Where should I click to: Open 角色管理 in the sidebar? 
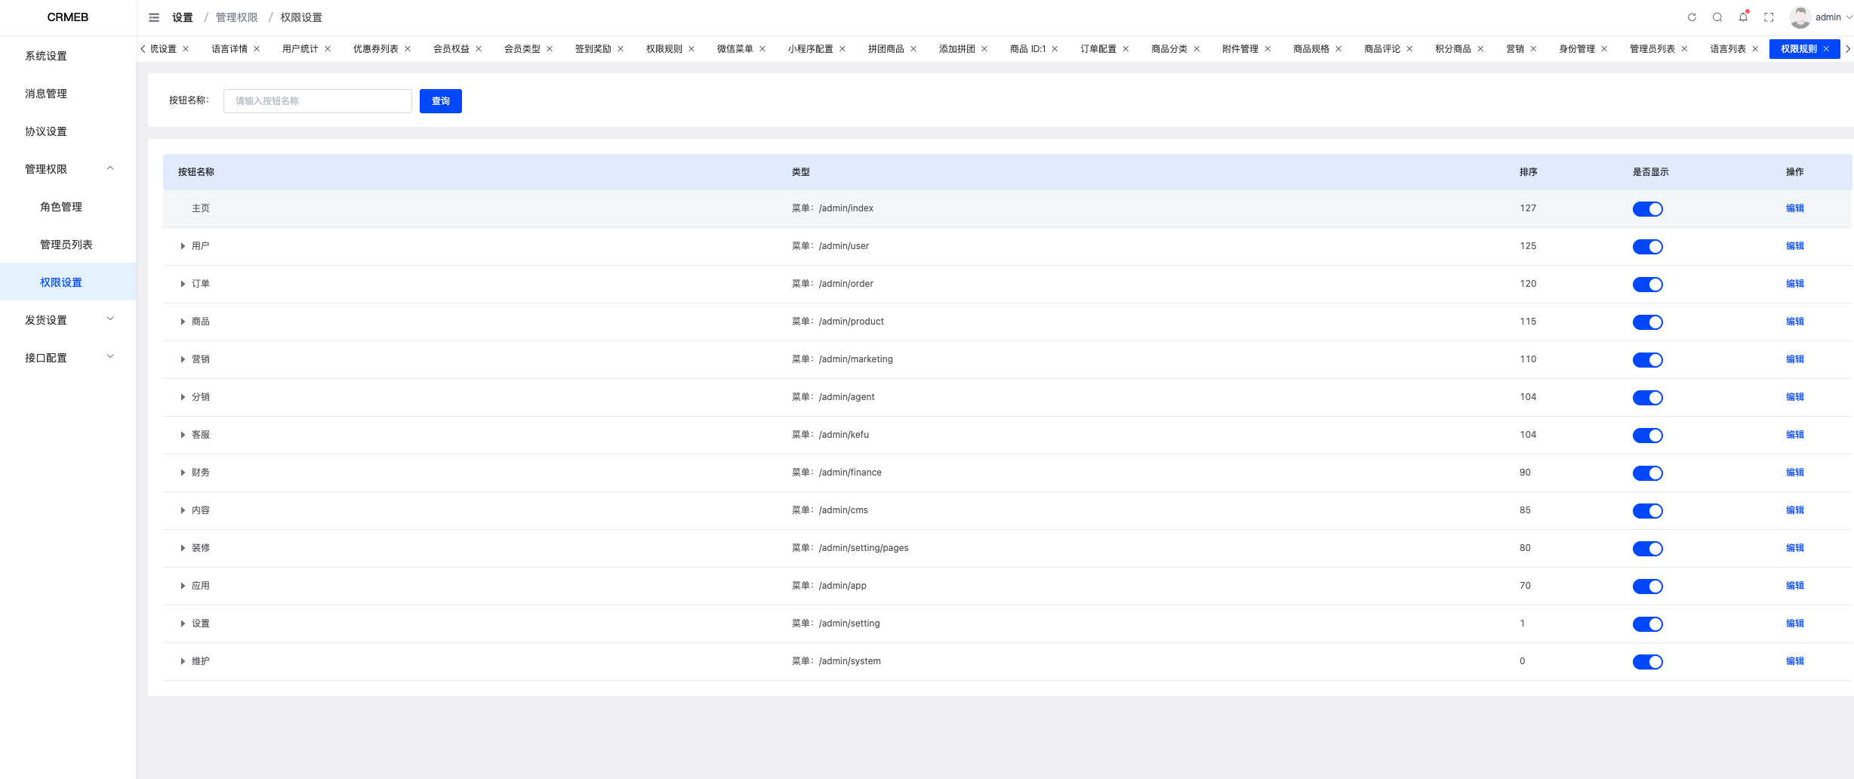point(61,207)
